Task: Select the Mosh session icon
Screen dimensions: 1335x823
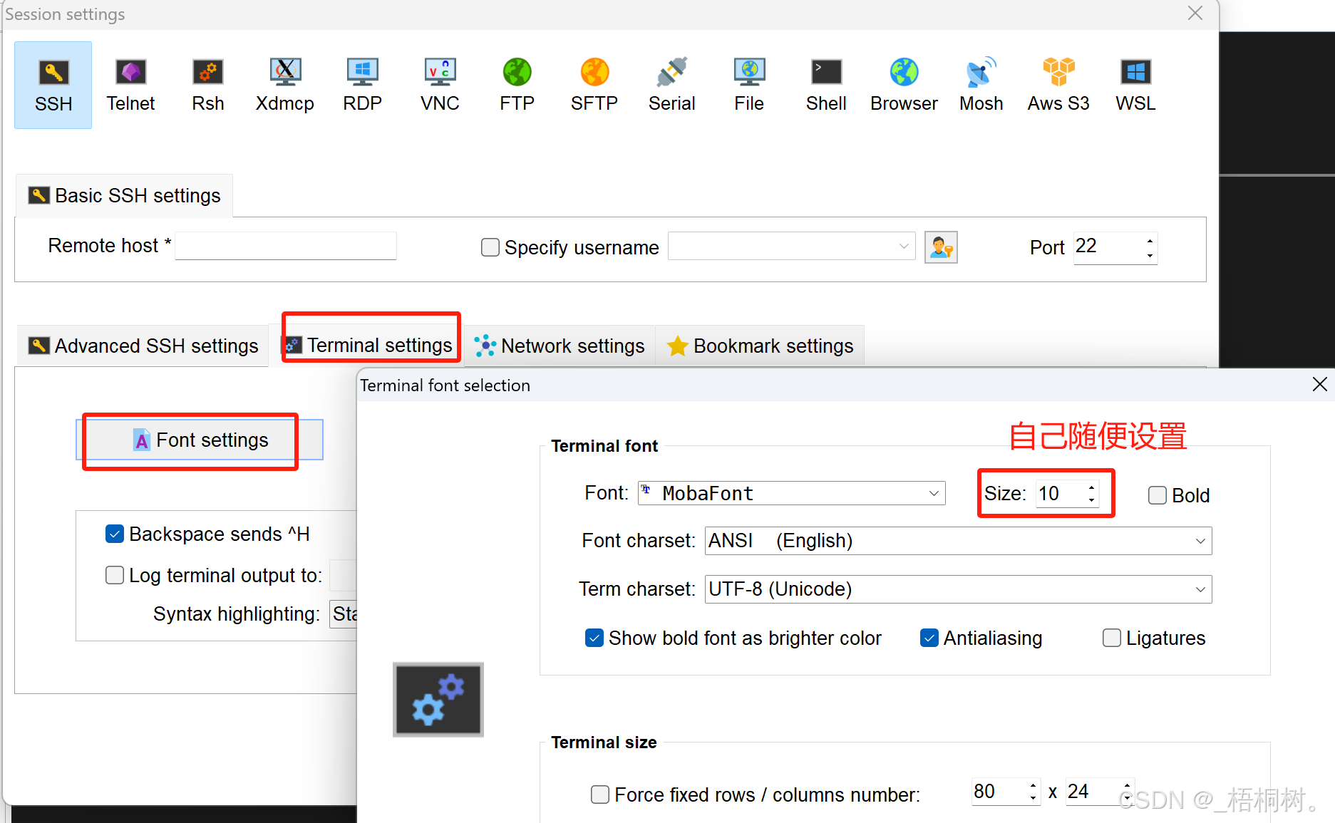Action: 981,85
